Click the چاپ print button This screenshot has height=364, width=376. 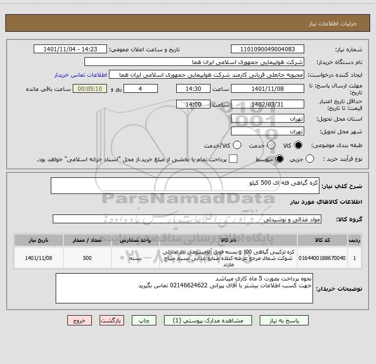coord(144,321)
